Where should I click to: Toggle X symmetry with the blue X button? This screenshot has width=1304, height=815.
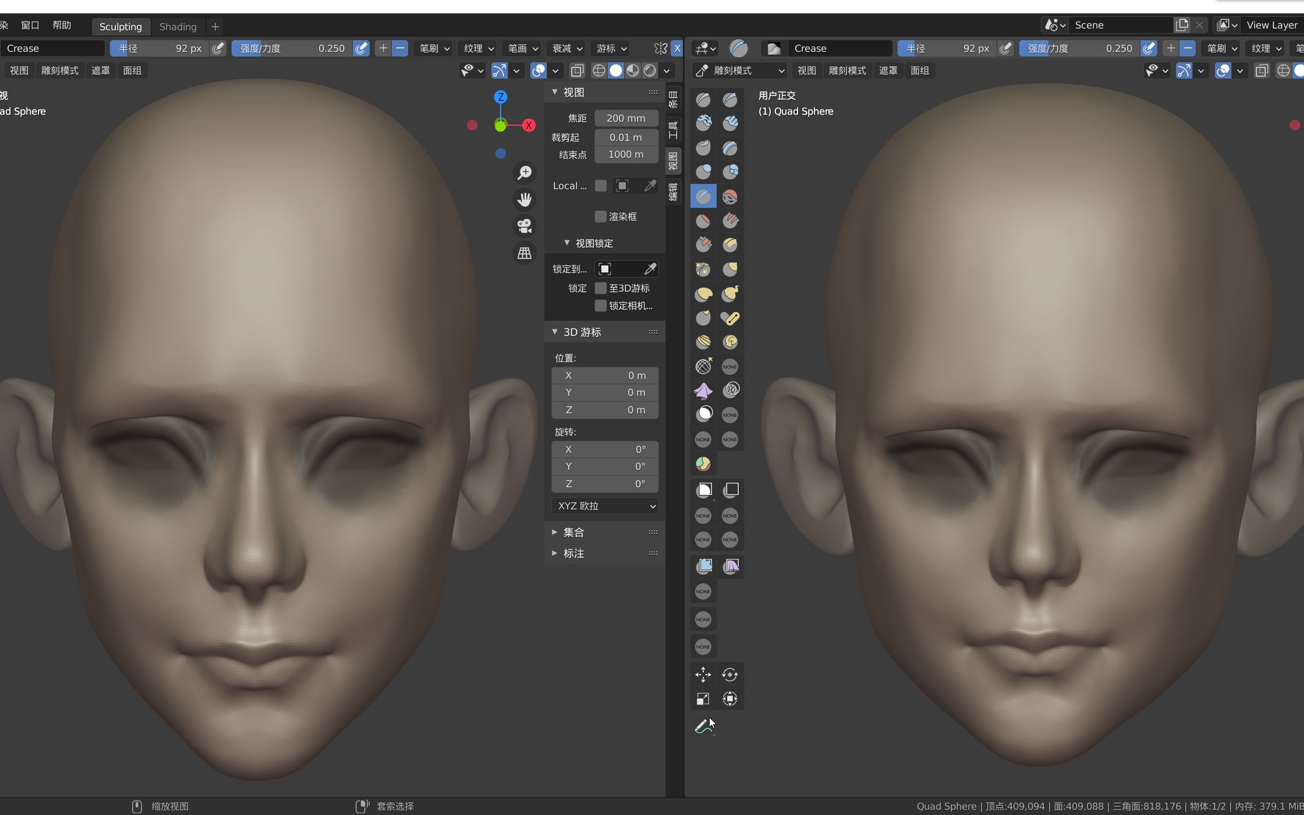(677, 48)
